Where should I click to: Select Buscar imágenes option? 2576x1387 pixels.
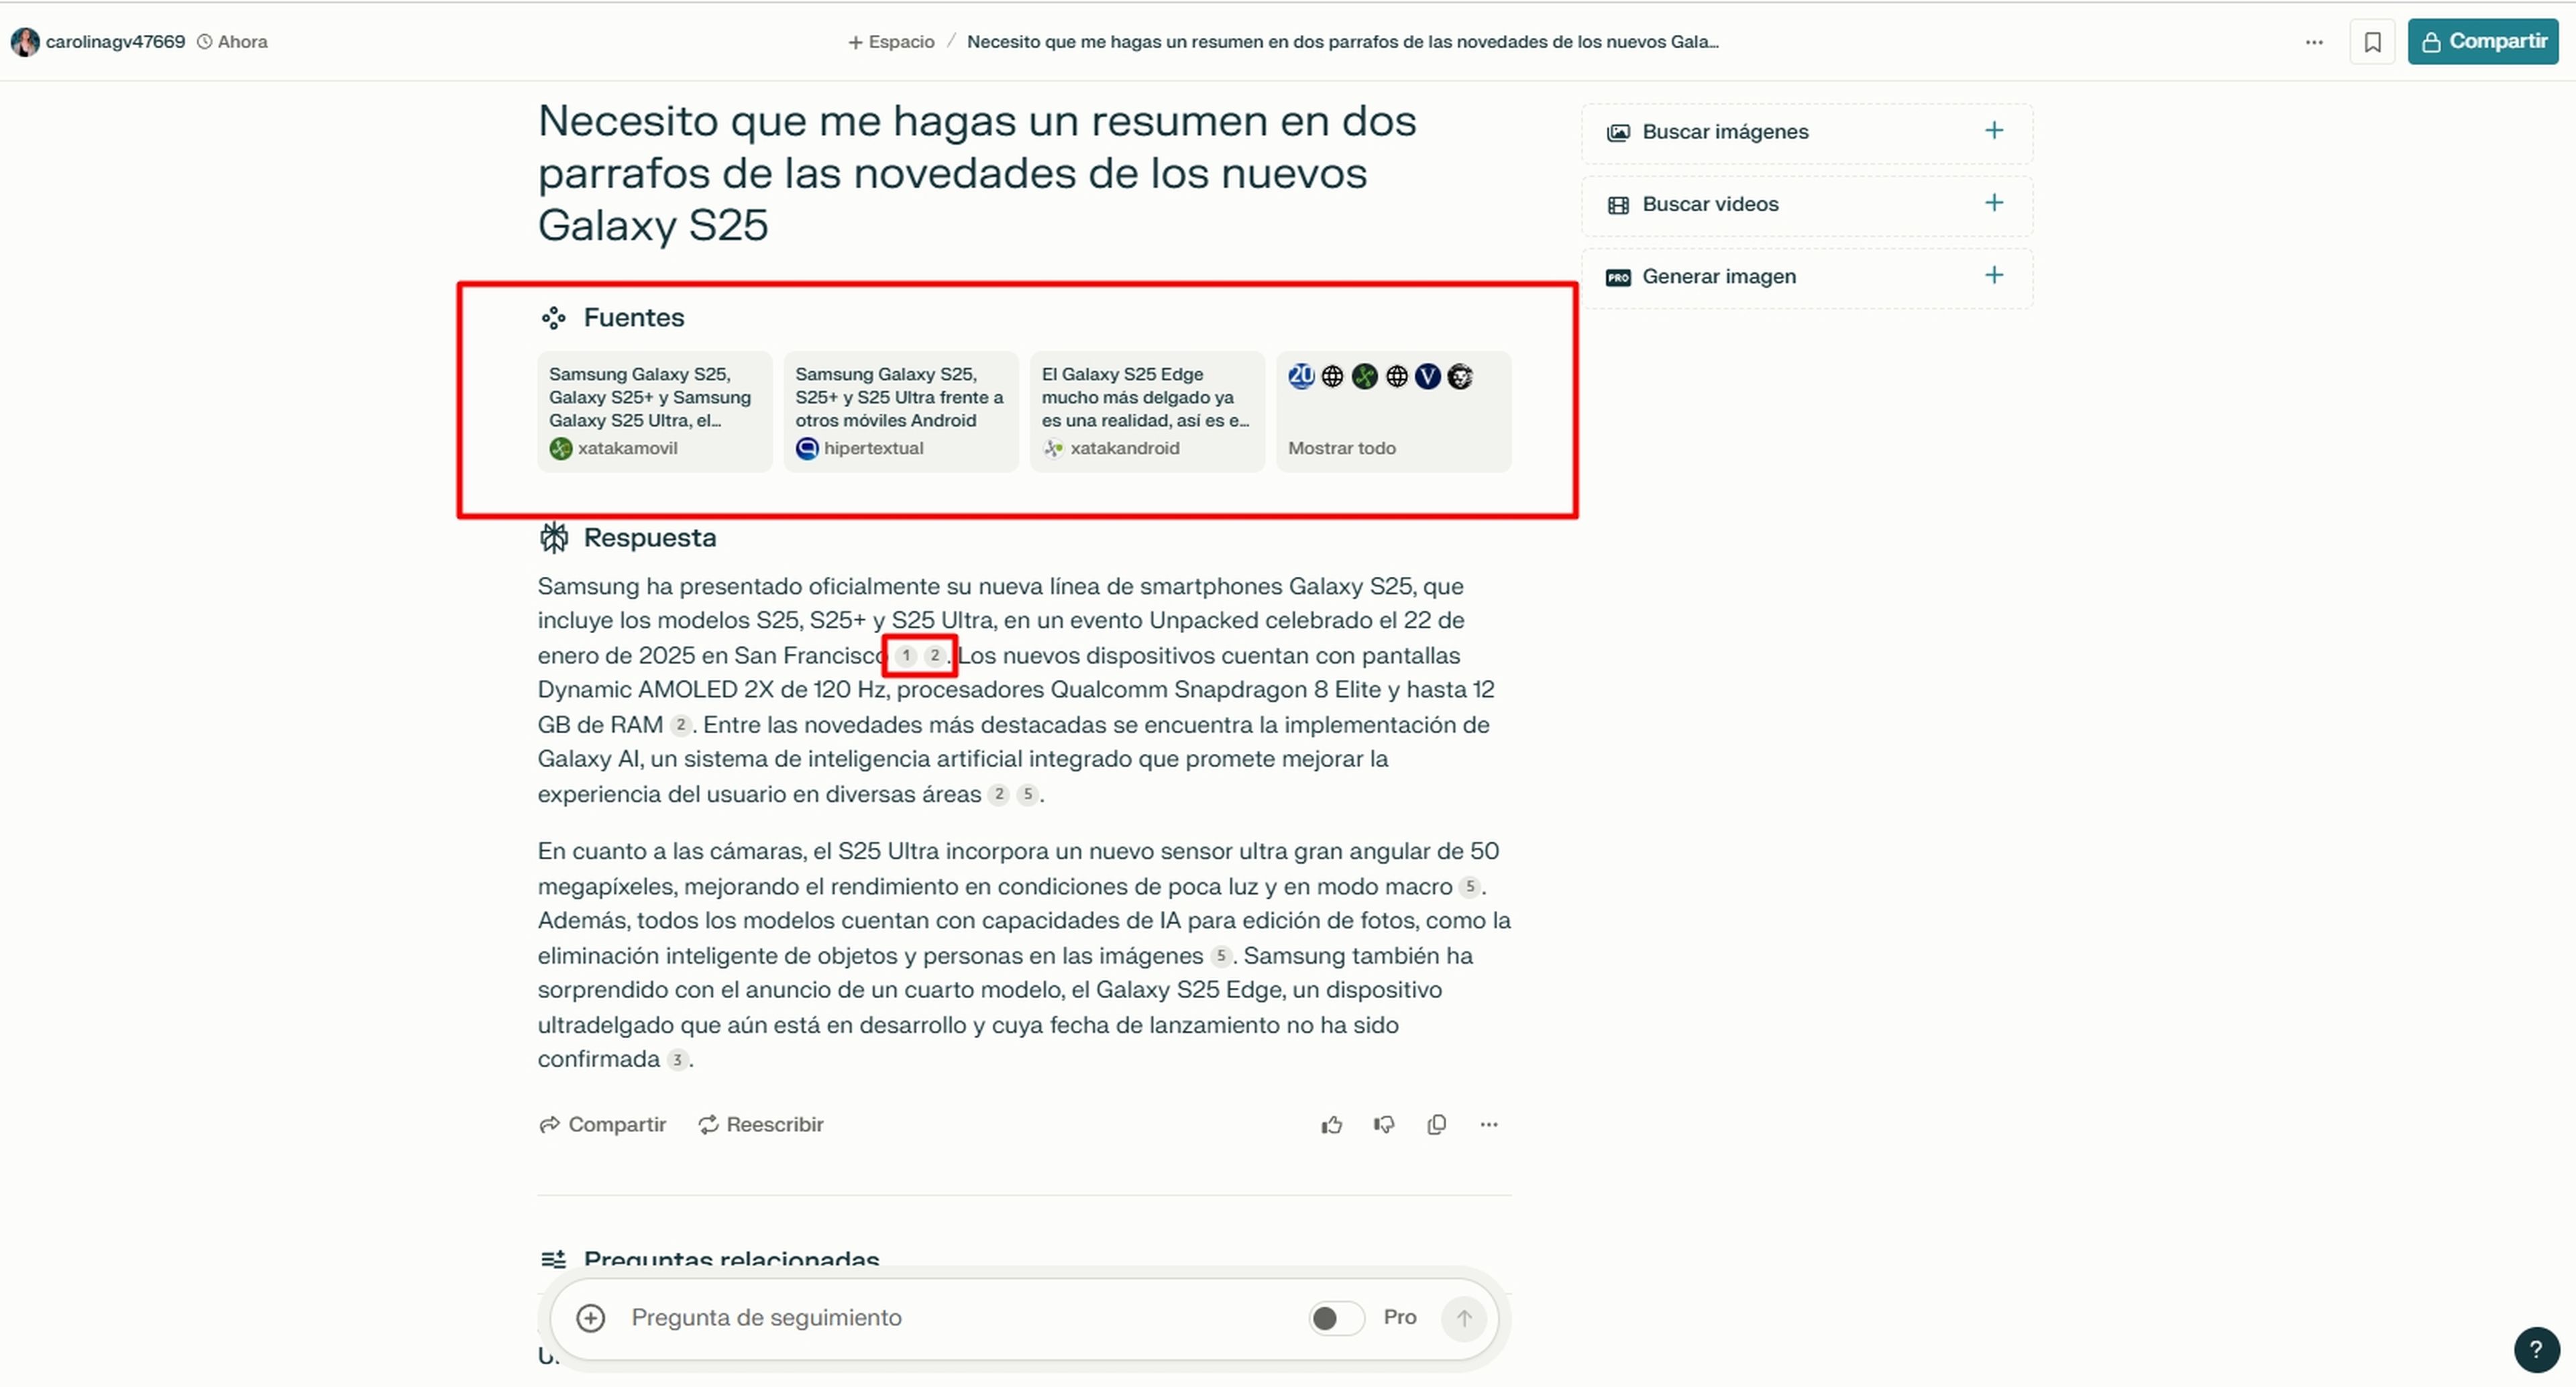coord(1807,132)
